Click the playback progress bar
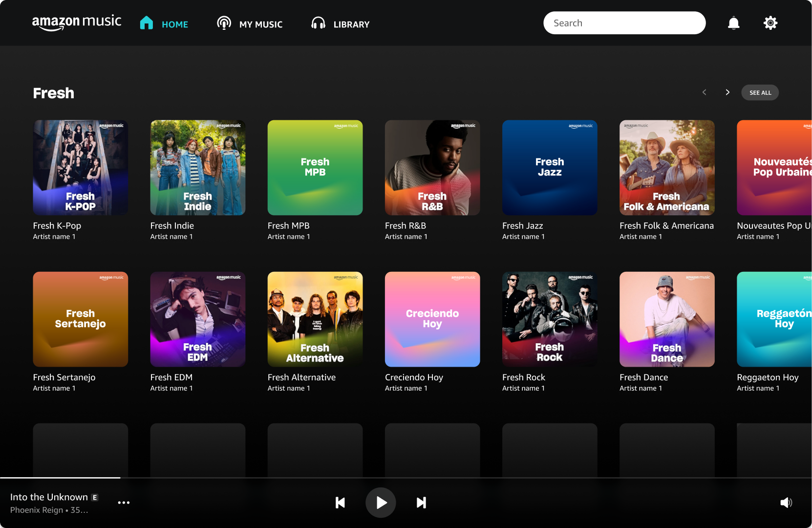This screenshot has height=528, width=812. point(406,478)
